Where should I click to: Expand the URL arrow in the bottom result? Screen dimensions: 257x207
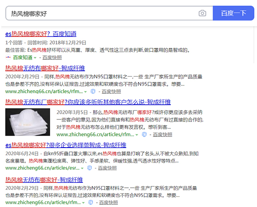[86, 202]
